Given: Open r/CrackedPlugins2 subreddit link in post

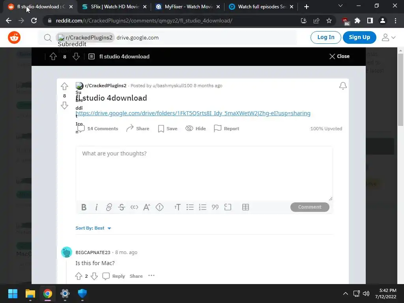Looking at the screenshot, I should [x=106, y=86].
